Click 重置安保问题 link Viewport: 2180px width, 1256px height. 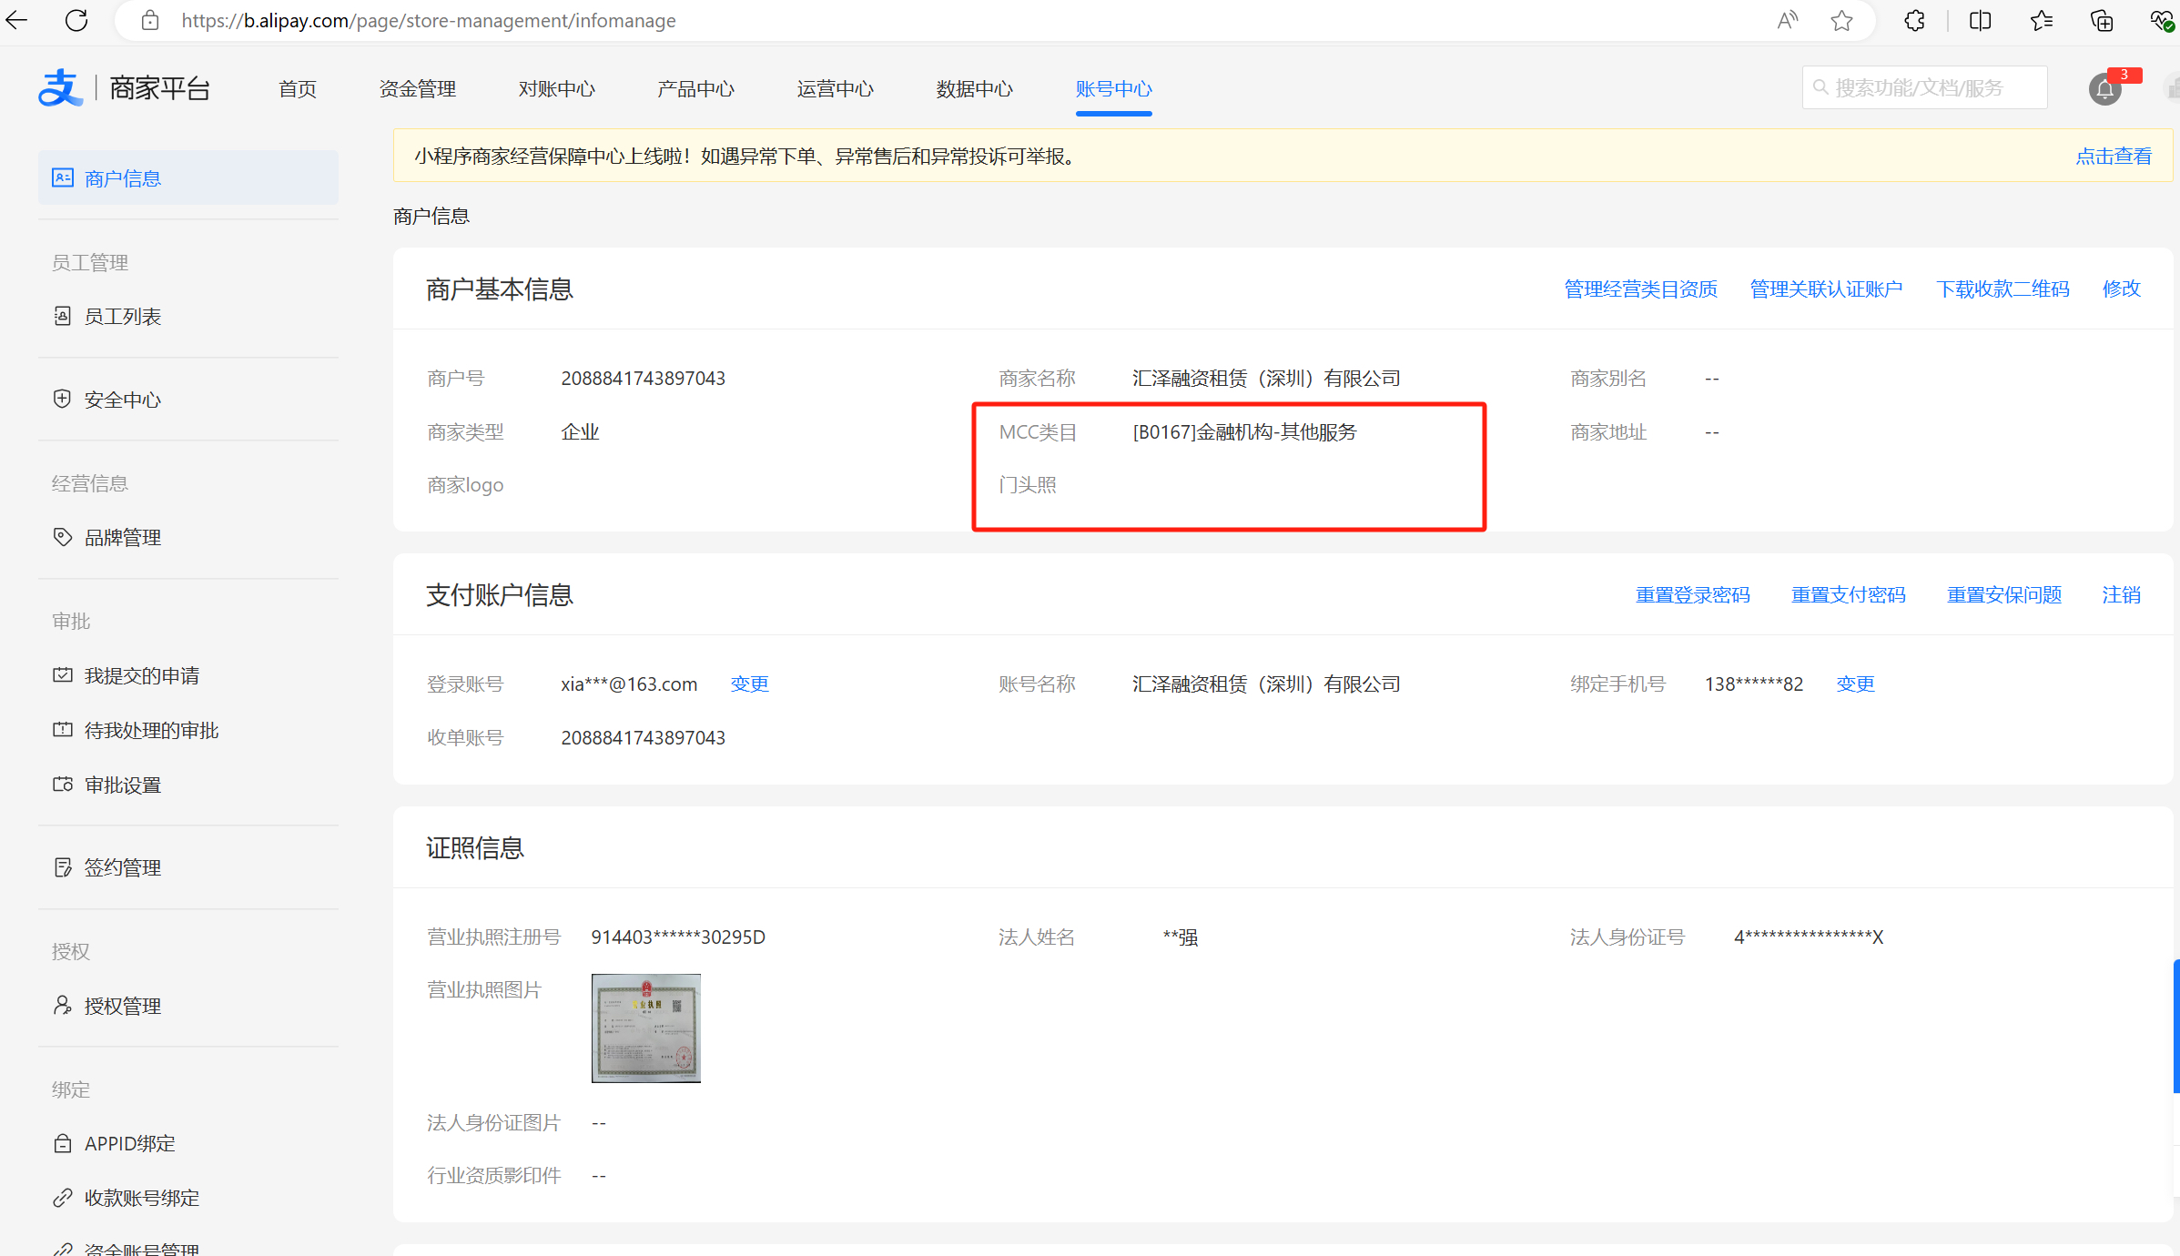[2003, 594]
